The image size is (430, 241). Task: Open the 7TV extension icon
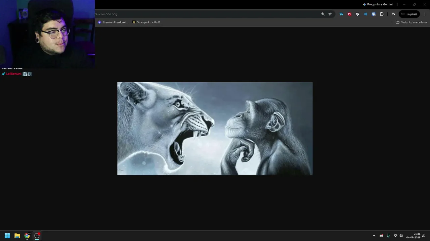341,14
